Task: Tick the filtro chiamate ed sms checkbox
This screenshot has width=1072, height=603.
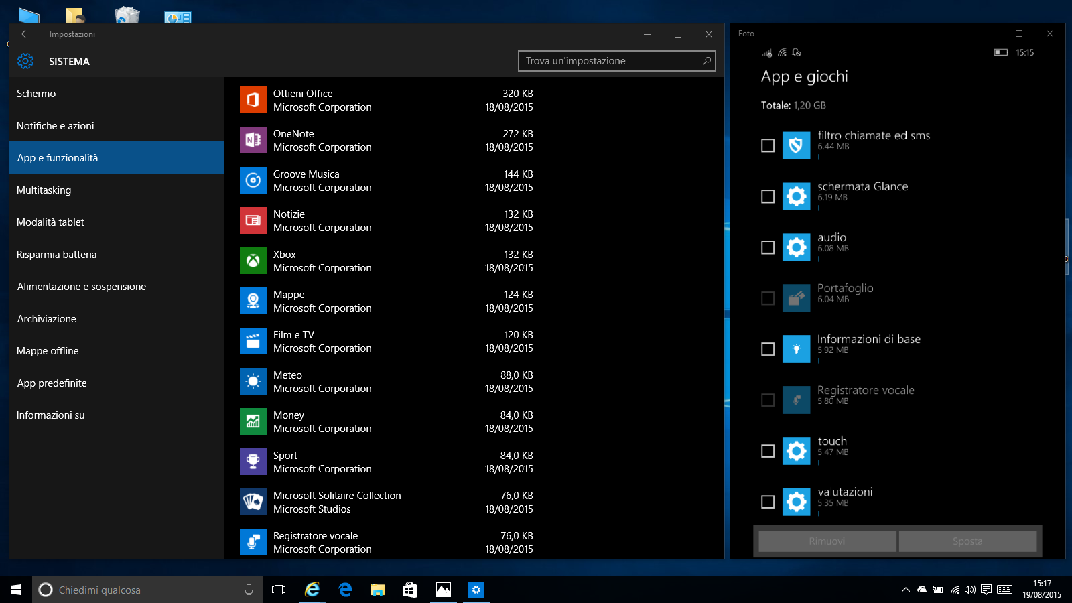Action: tap(768, 145)
